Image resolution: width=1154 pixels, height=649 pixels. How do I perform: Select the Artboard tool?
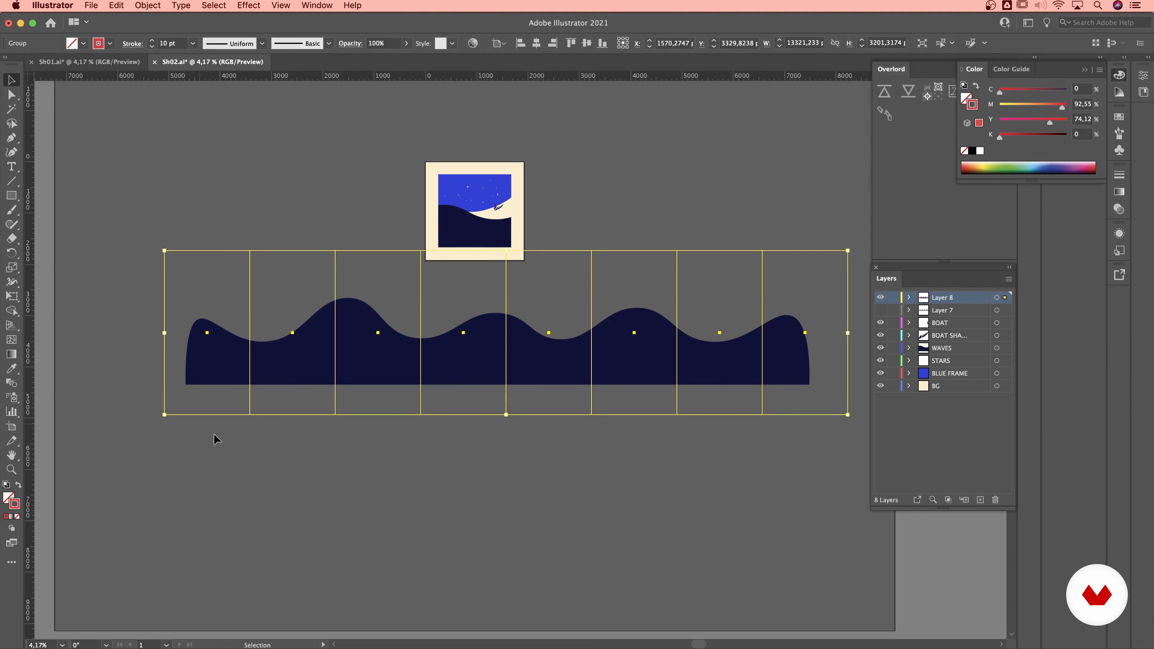point(12,426)
